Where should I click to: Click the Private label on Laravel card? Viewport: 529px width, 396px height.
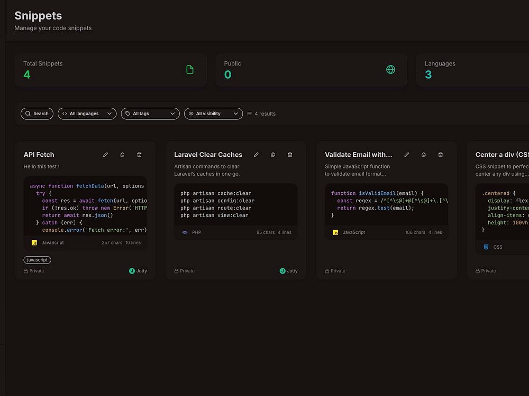point(184,271)
